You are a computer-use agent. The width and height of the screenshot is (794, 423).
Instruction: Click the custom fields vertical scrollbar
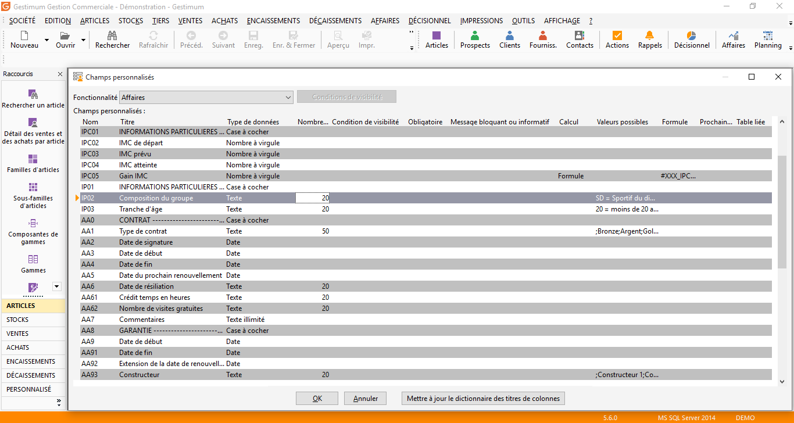(x=782, y=212)
